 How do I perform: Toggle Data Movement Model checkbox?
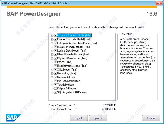click(55, 47)
